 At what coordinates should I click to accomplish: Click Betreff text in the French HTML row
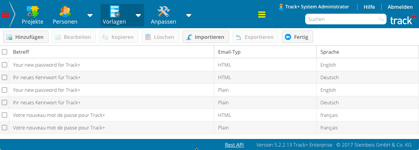point(59,115)
